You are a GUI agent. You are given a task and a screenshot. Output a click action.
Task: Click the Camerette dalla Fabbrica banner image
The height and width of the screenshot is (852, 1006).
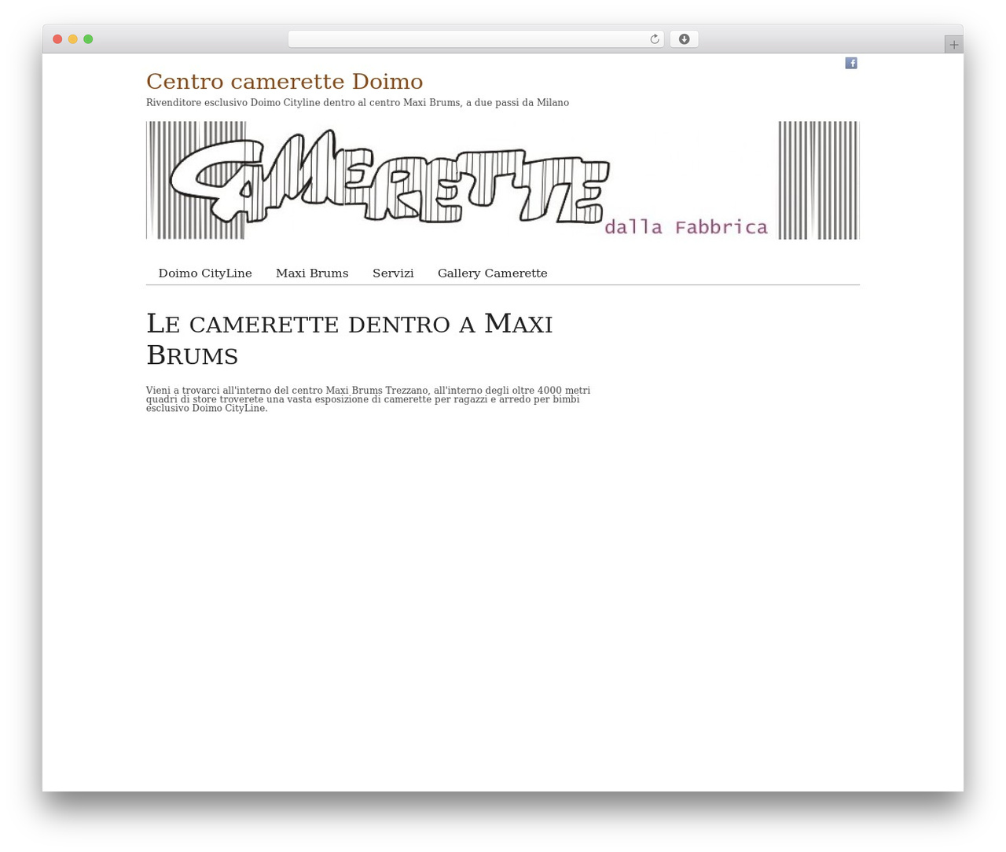[503, 180]
